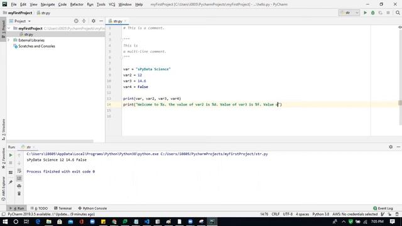Pin the Run tab

11,182
